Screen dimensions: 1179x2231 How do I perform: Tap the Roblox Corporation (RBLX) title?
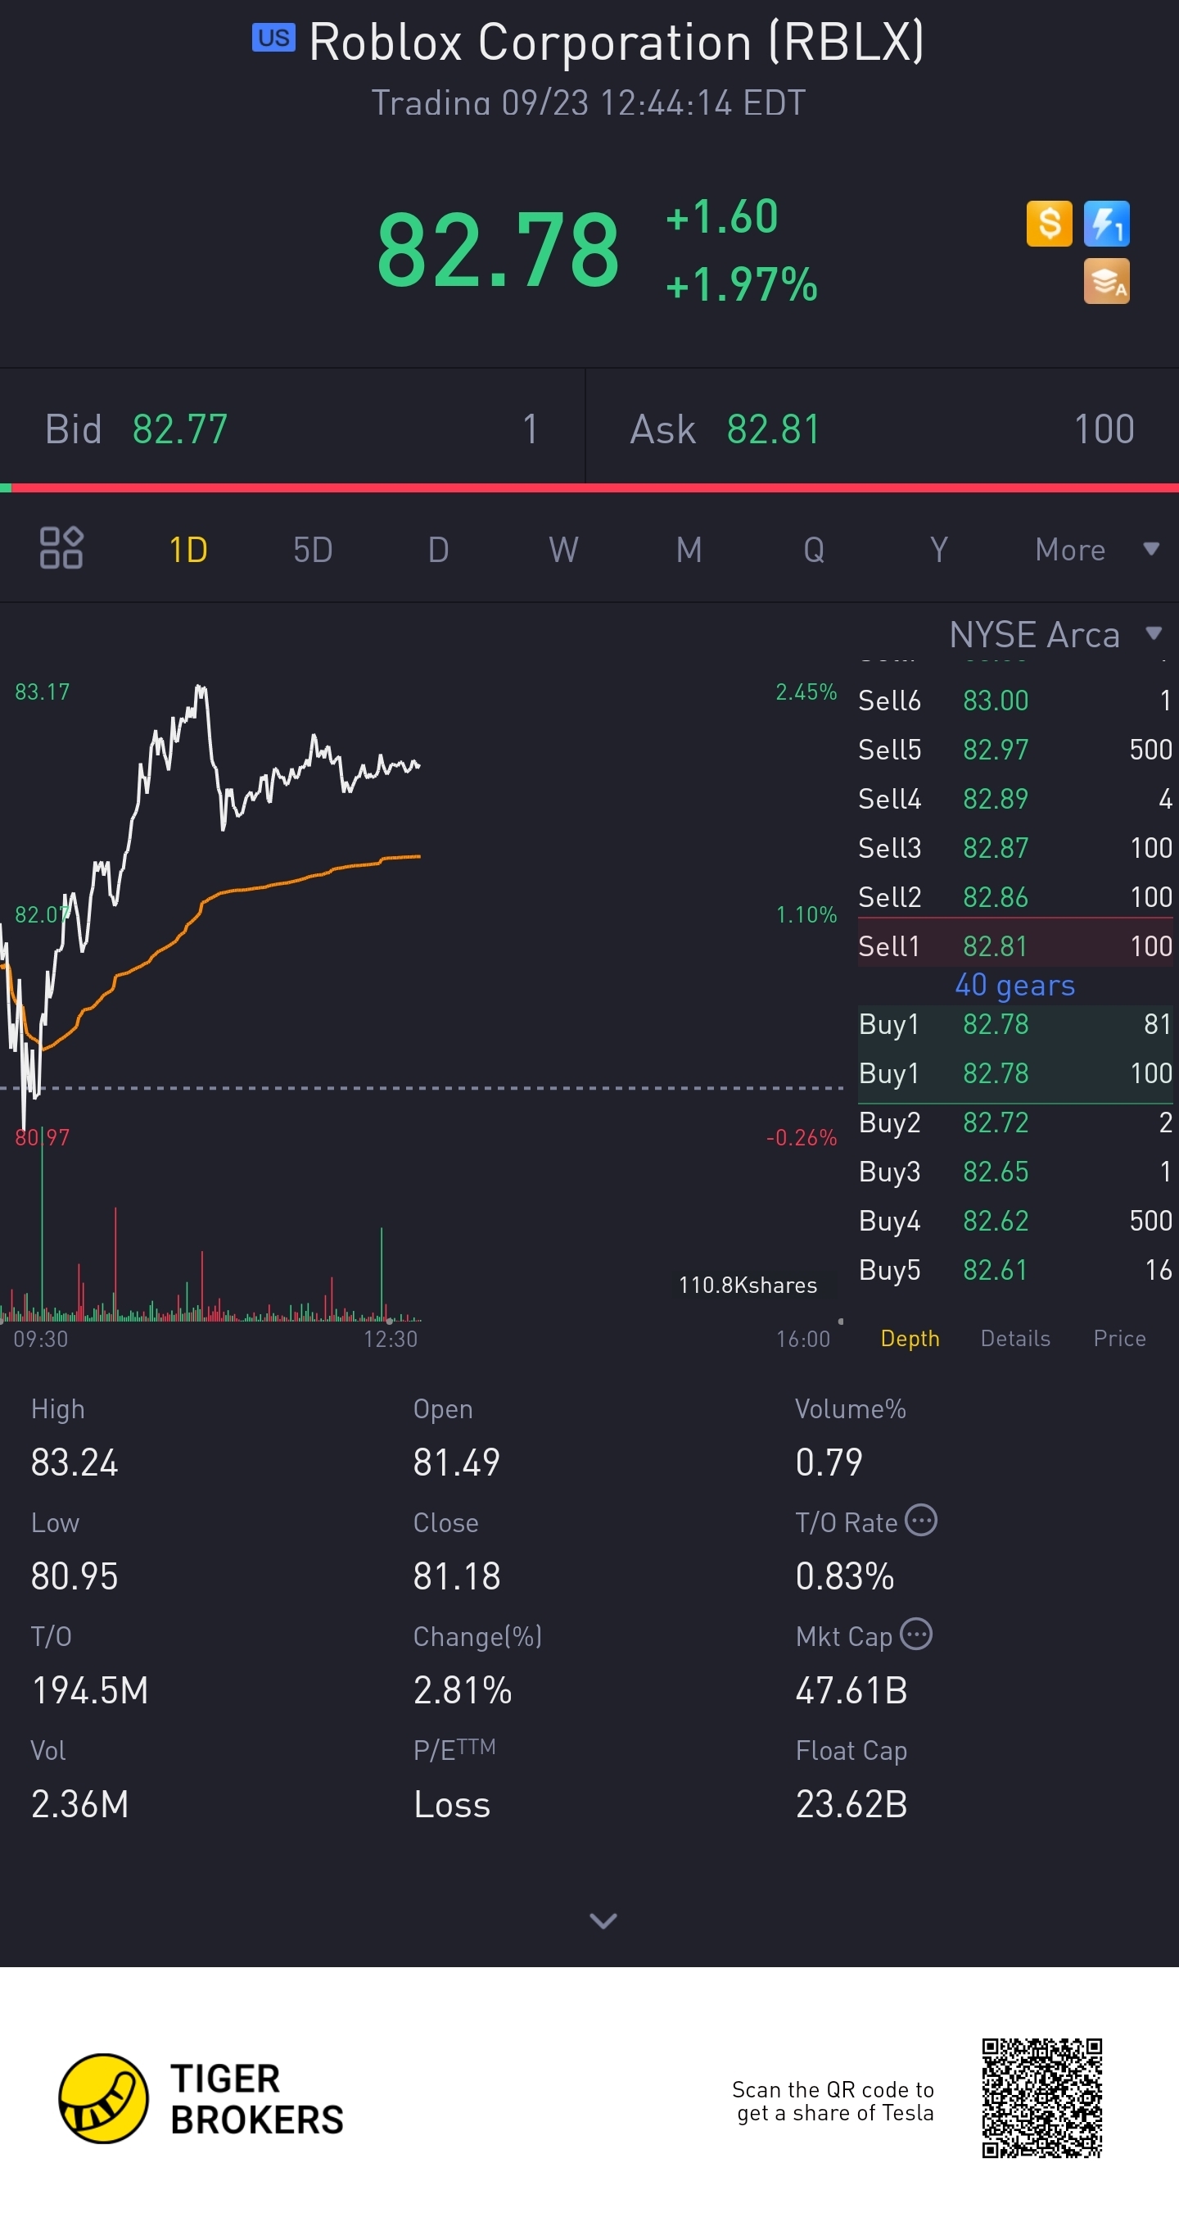pos(617,42)
